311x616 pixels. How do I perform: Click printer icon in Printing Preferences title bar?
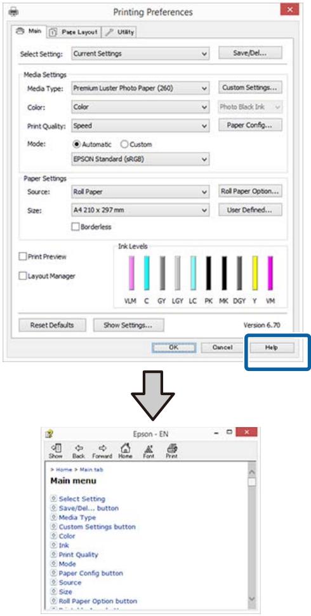13,11
